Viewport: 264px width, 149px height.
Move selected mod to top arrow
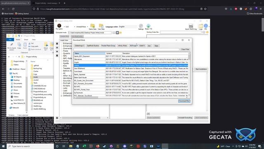57,43
